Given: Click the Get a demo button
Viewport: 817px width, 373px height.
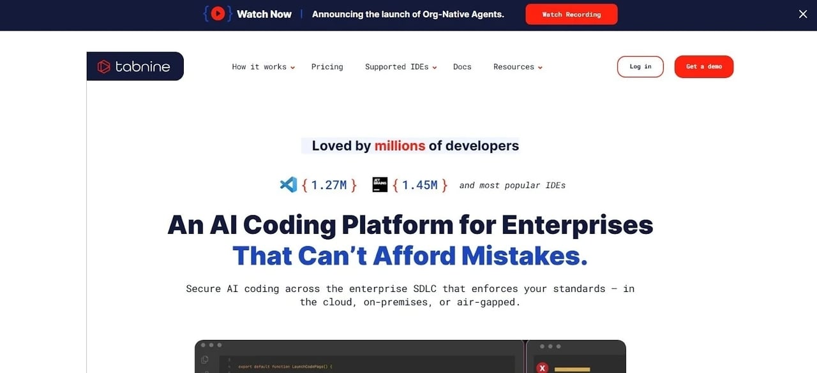Looking at the screenshot, I should [x=704, y=67].
